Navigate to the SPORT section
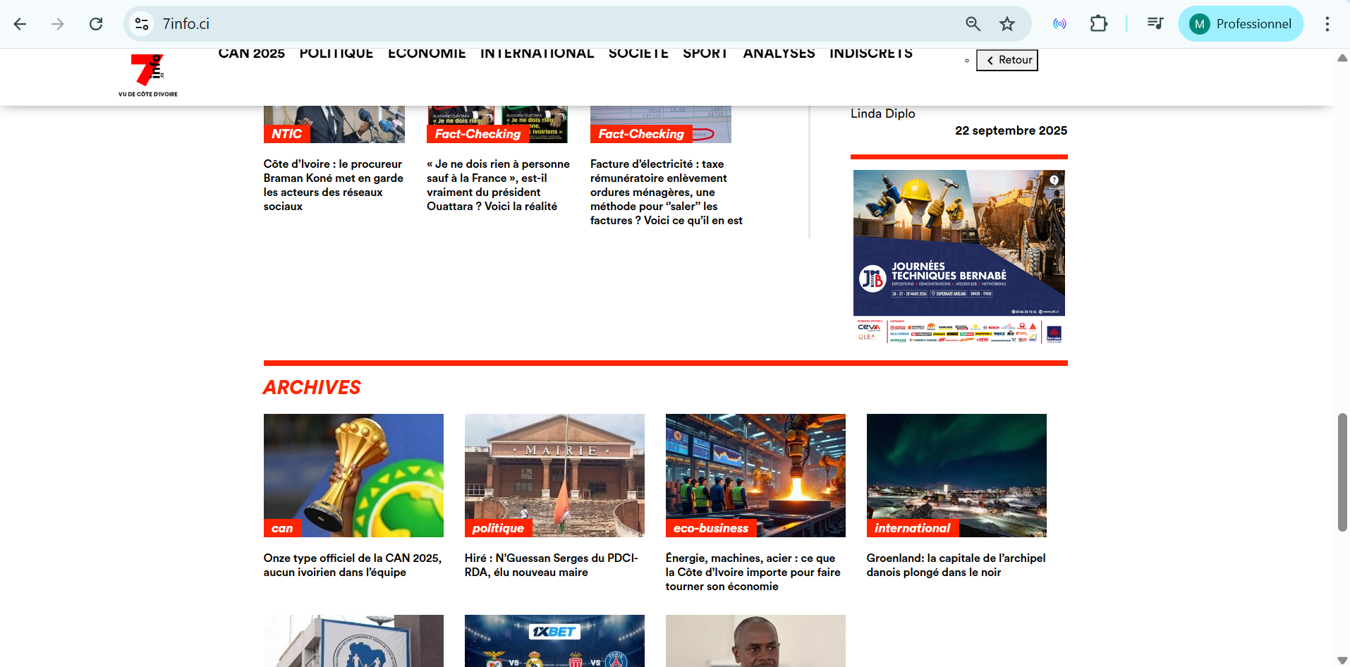 (x=705, y=54)
